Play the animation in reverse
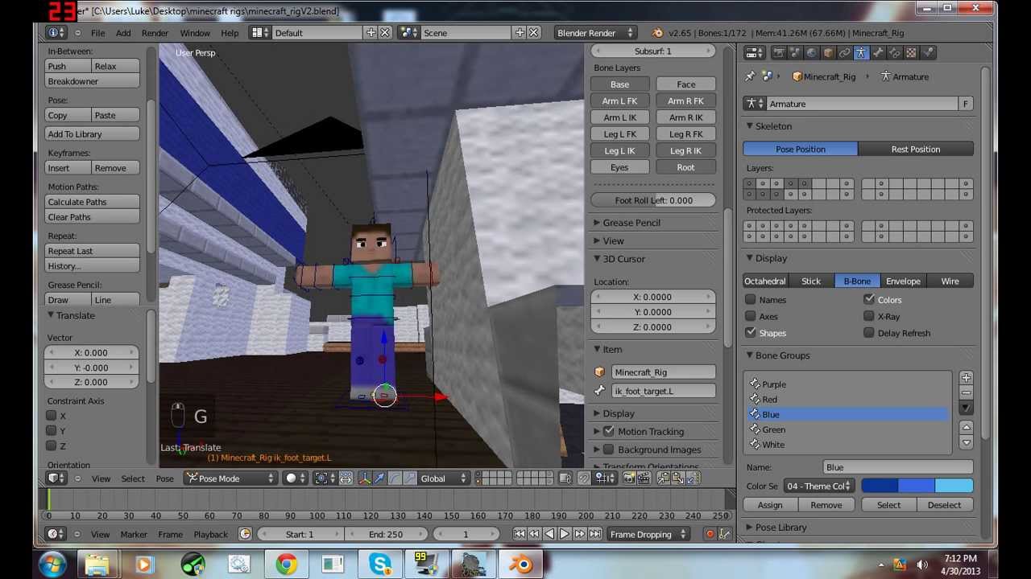 [x=549, y=534]
